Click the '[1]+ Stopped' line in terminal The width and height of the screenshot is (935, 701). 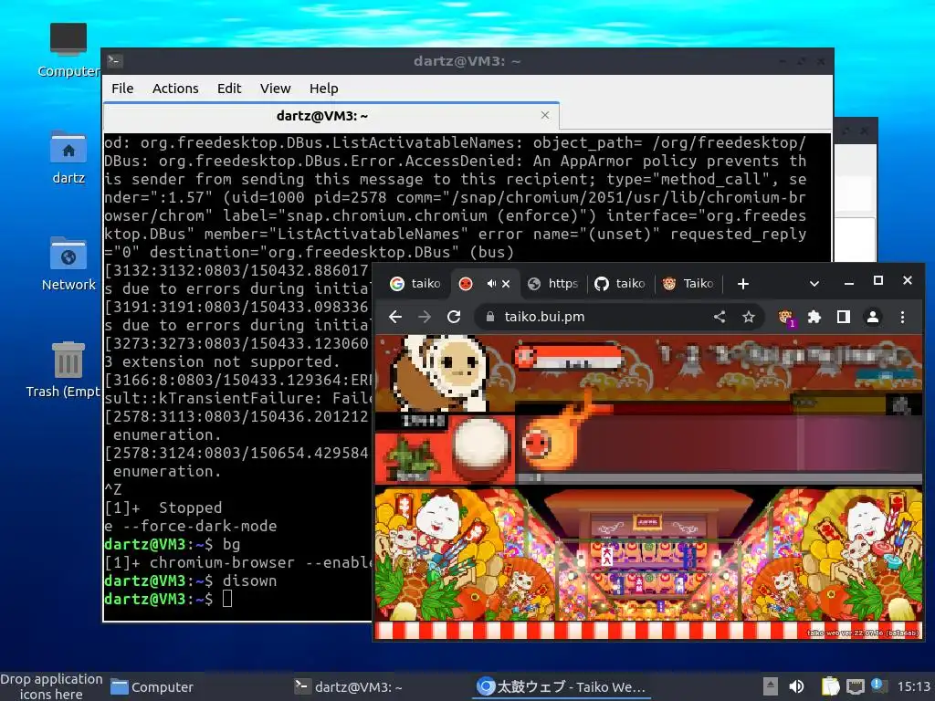(163, 507)
